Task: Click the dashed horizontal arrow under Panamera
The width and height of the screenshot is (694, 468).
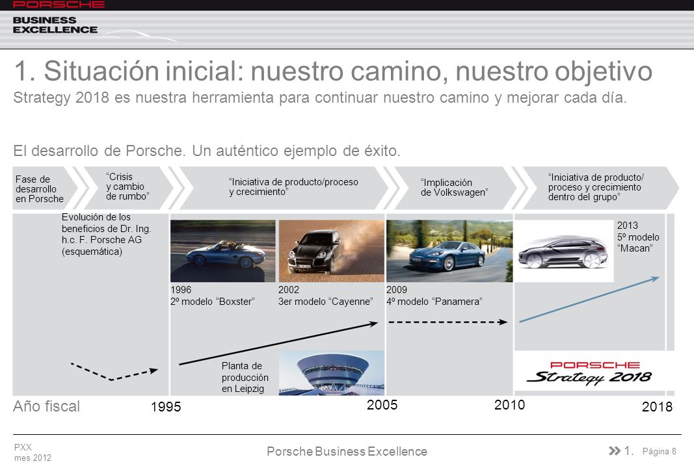Action: (x=447, y=322)
